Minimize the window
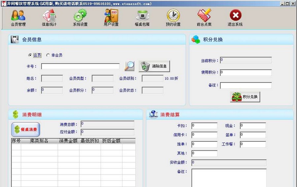This screenshot has width=297, height=187. coord(282,3)
